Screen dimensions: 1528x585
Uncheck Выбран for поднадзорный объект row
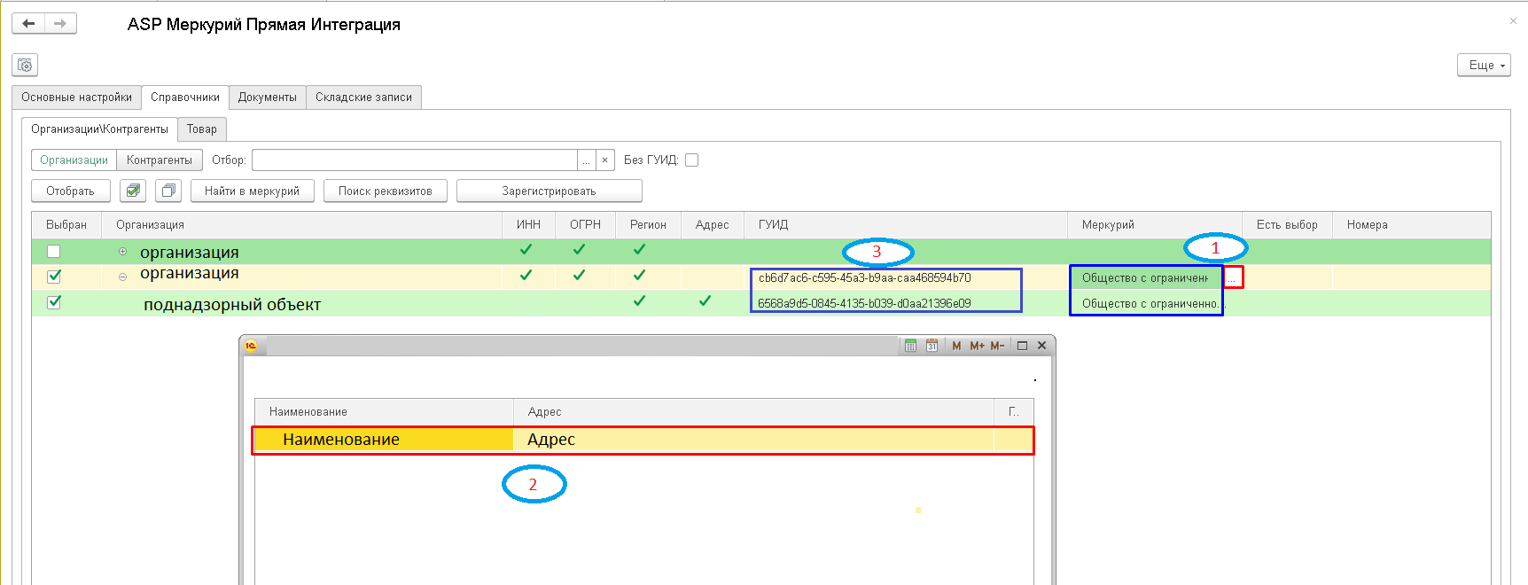(x=54, y=302)
